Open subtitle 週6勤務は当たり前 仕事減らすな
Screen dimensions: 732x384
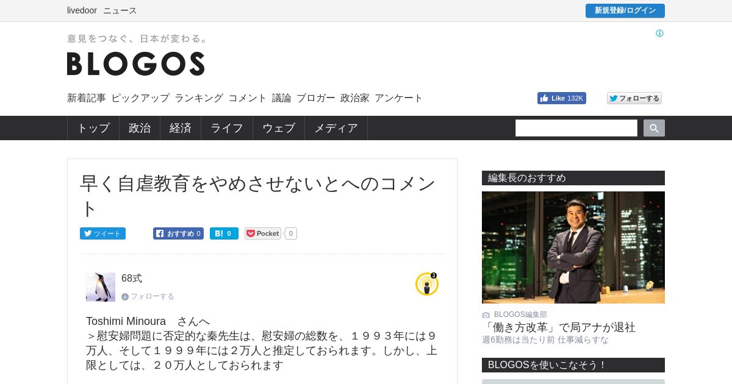coord(545,340)
